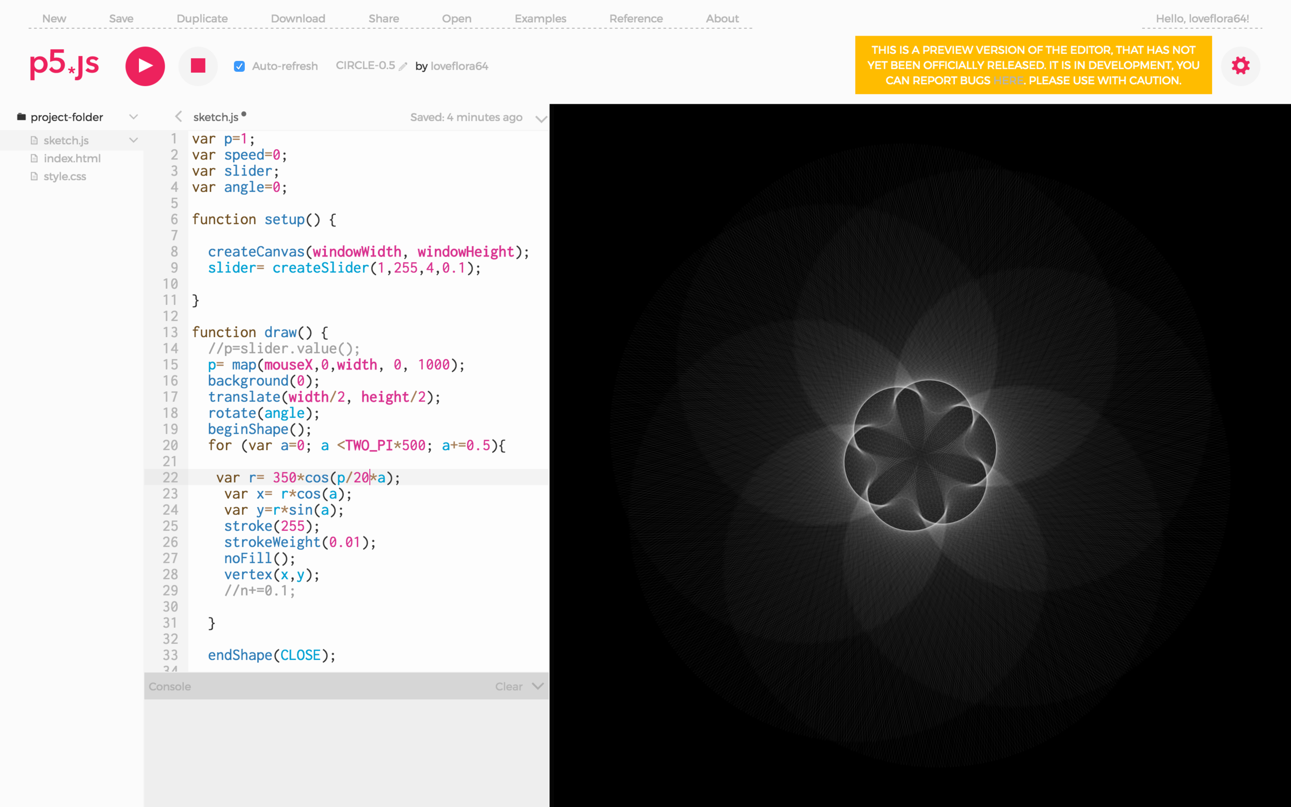This screenshot has width=1291, height=807.
Task: Click 'endShape(CLOSE);' on line 33
Action: tap(272, 655)
